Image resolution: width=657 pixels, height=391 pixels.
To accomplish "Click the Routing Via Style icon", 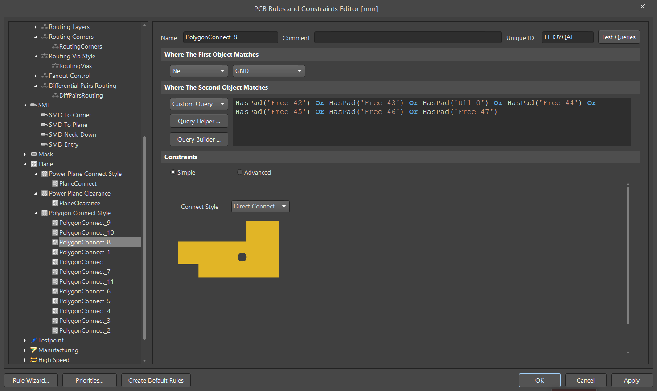I will [x=45, y=56].
